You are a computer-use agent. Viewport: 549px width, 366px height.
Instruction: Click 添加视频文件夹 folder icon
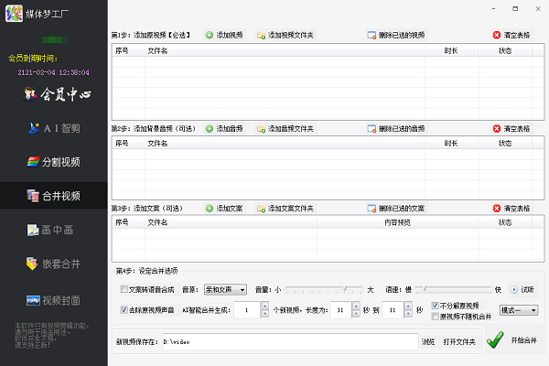261,34
